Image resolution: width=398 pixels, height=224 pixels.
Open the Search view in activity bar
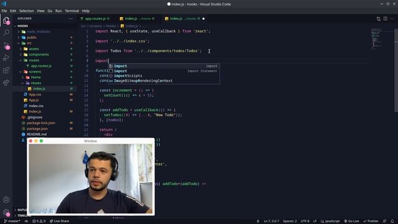click(6, 32)
